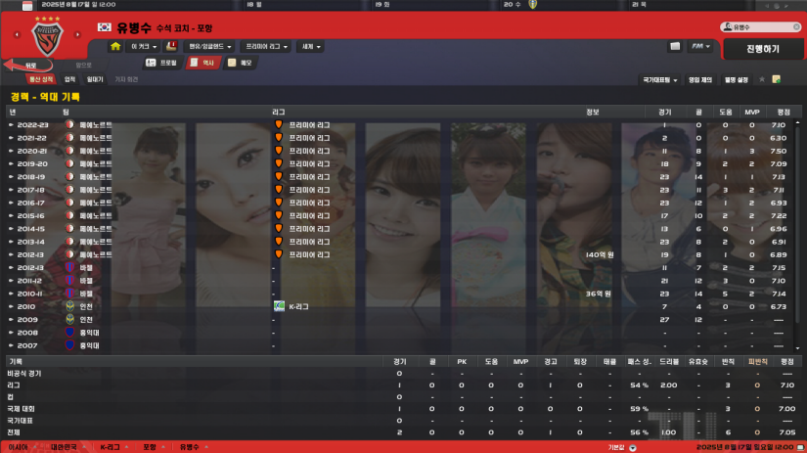Open the news inbox icon
807x453 pixels.
tap(171, 46)
